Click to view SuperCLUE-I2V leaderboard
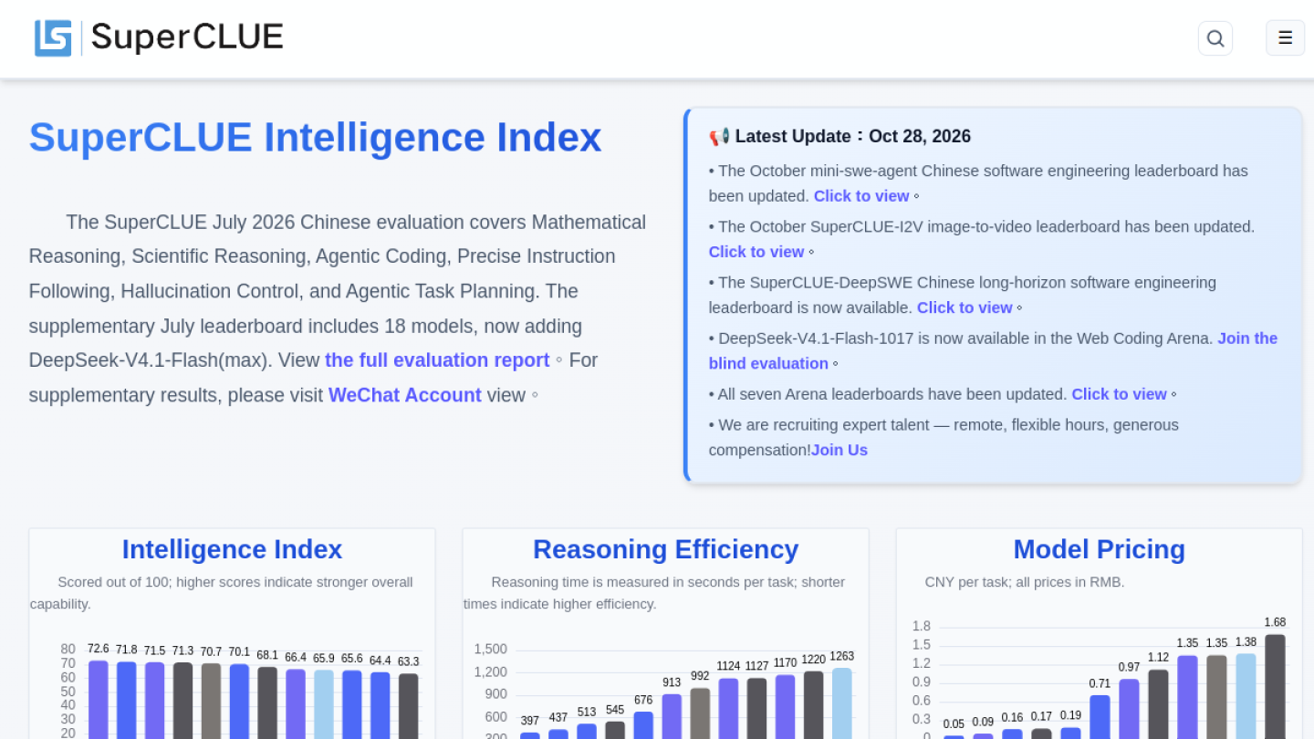This screenshot has height=739, width=1314. click(756, 252)
